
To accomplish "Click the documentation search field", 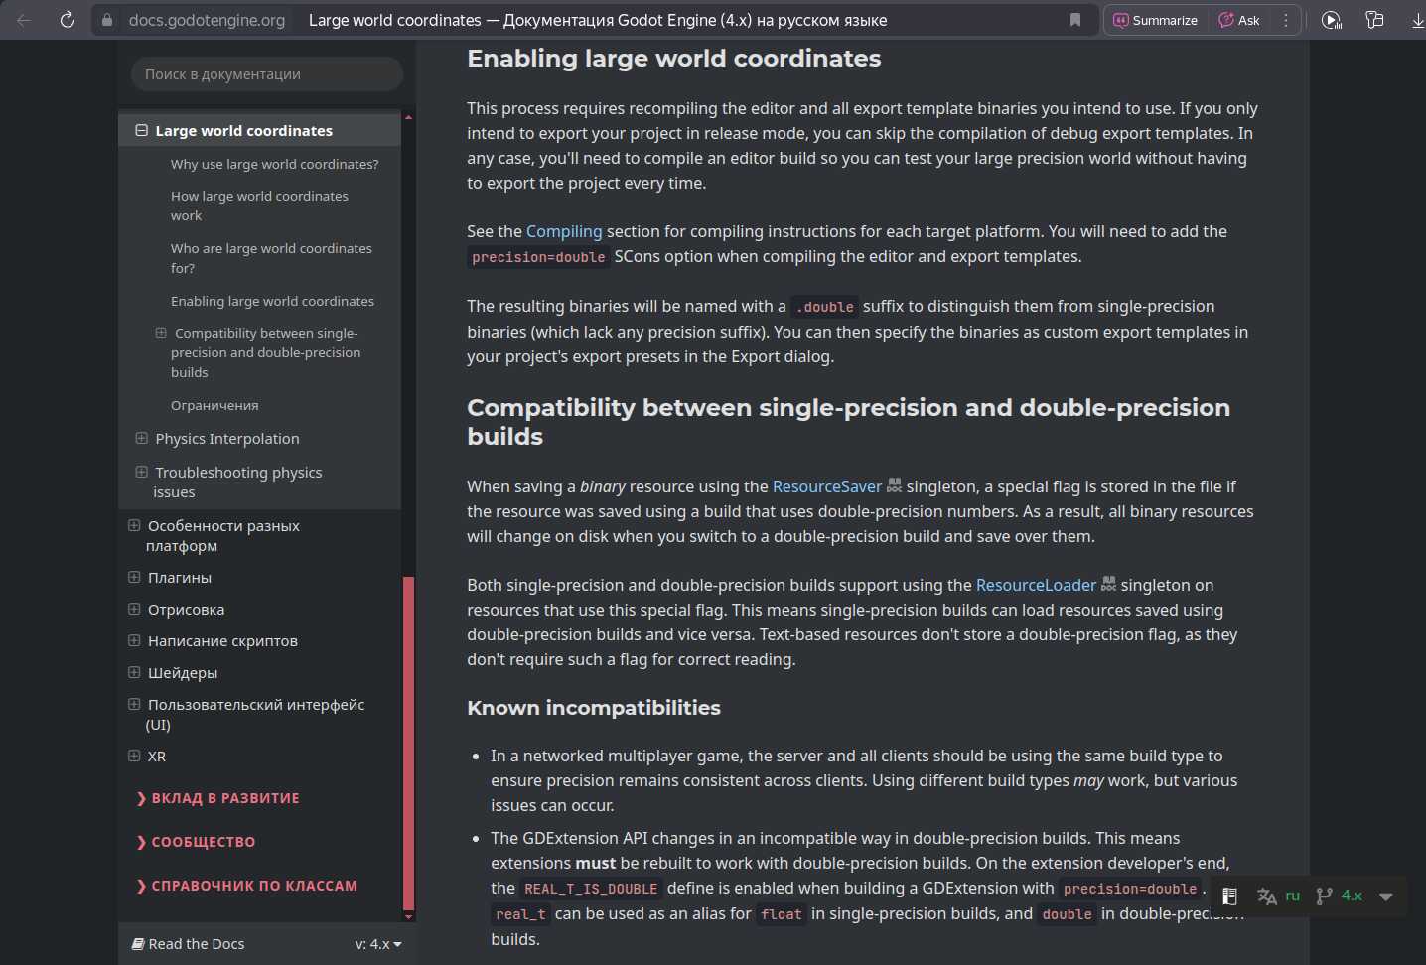I will (x=266, y=74).
